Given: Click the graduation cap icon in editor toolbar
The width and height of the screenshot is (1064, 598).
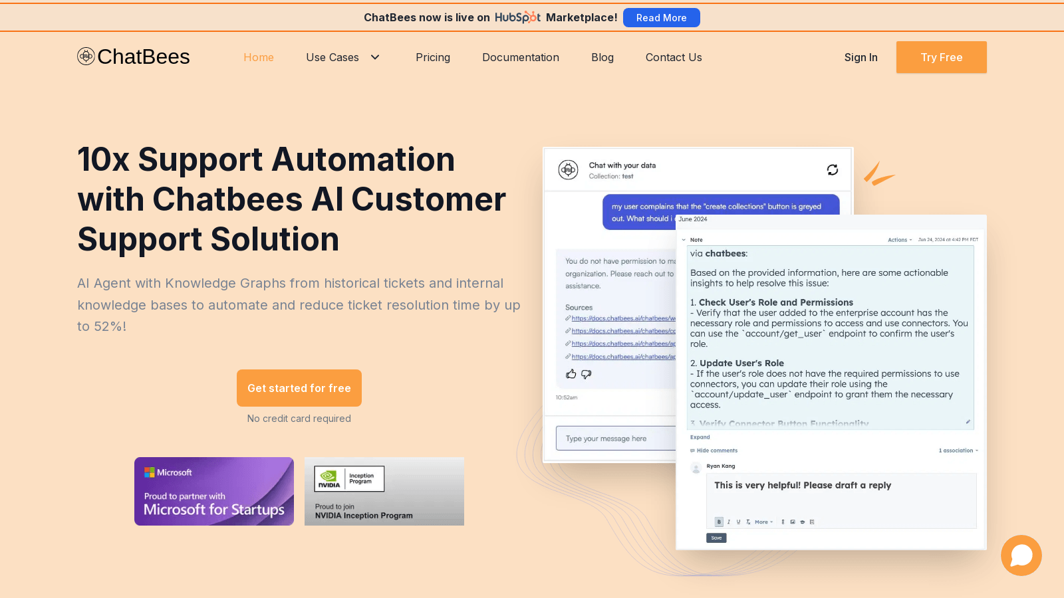Looking at the screenshot, I should tap(803, 522).
